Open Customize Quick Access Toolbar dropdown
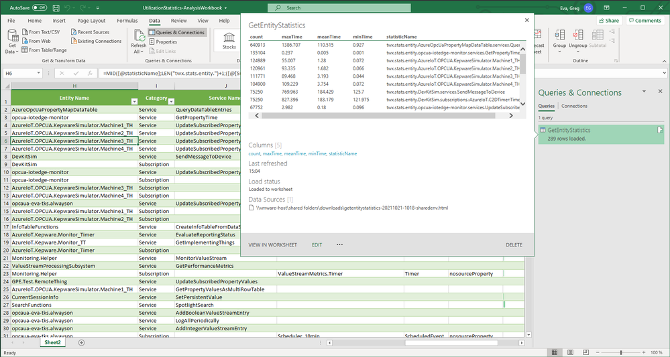The width and height of the screenshot is (670, 357). 98,8
